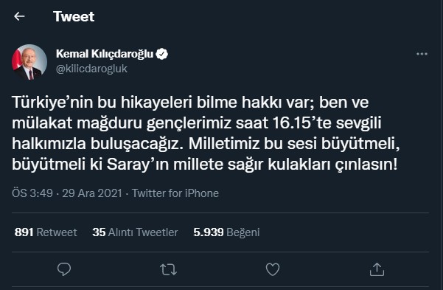The height and width of the screenshot is (290, 443).
Task: Click the tweet text starting with Türkiye'nin
Action: coord(206,133)
